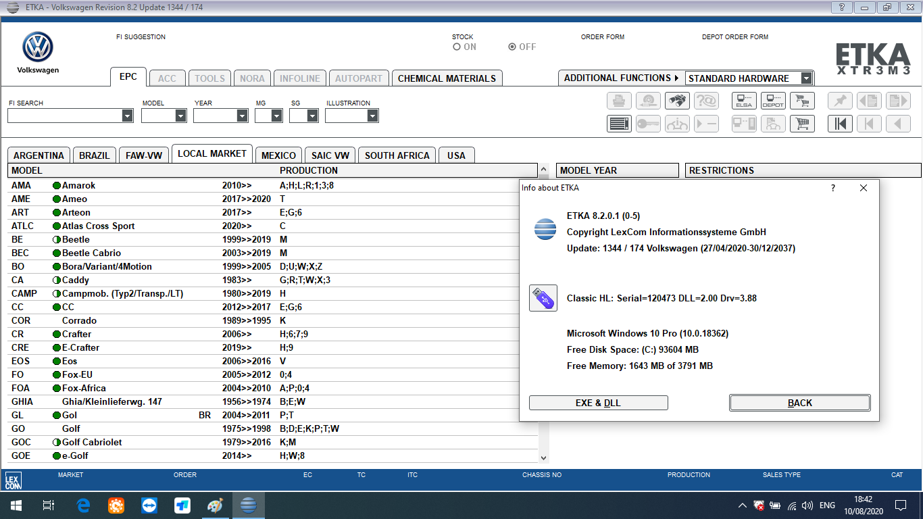The height and width of the screenshot is (519, 923).
Task: Click the EXE & DLL button
Action: click(598, 403)
